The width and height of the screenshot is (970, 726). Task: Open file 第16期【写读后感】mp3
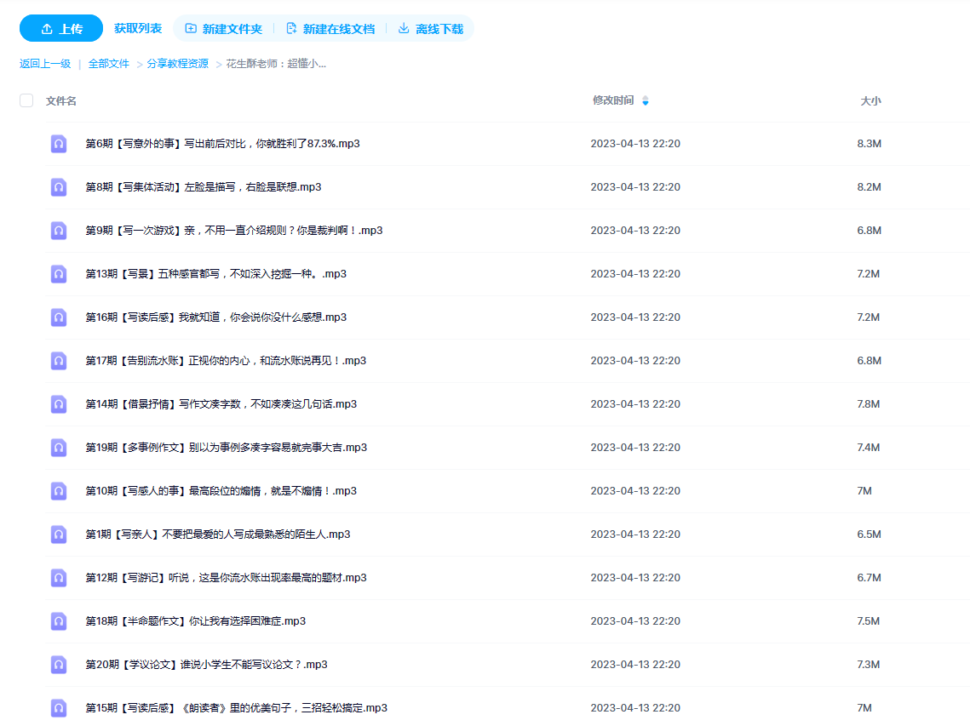(x=216, y=317)
